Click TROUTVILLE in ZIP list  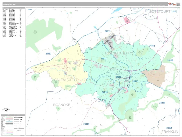pyautogui.click(x=13, y=35)
